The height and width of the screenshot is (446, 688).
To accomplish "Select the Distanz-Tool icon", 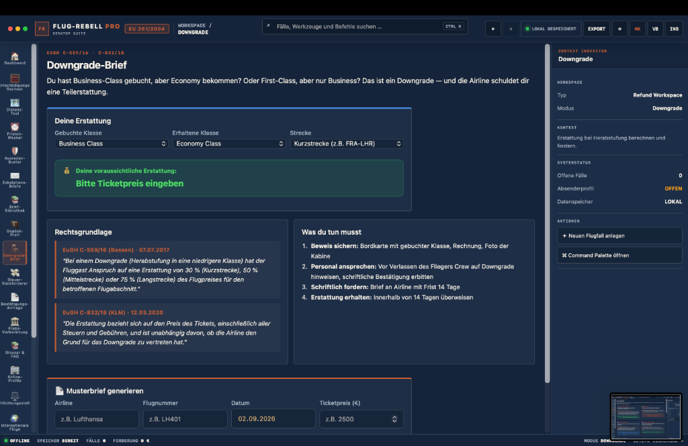I will pyautogui.click(x=15, y=107).
